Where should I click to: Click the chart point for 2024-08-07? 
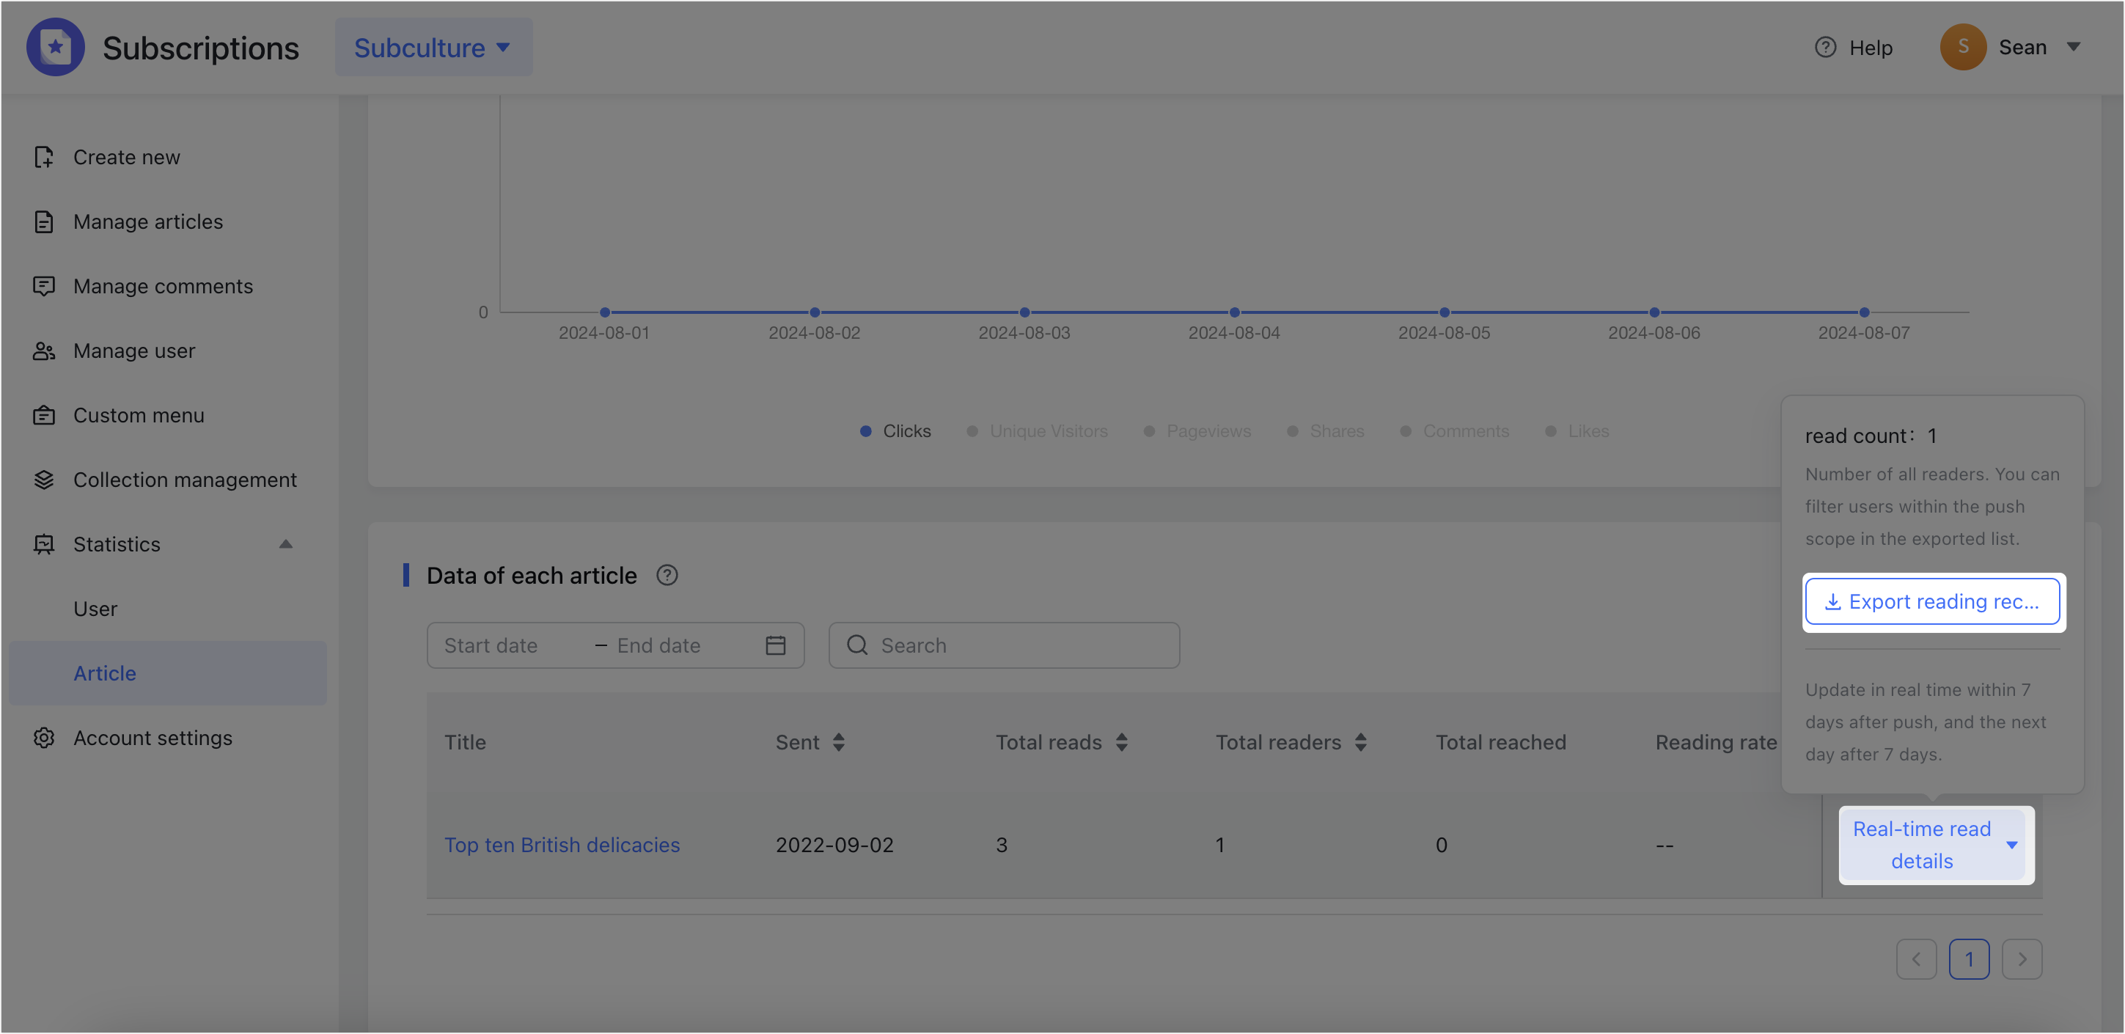(1864, 312)
